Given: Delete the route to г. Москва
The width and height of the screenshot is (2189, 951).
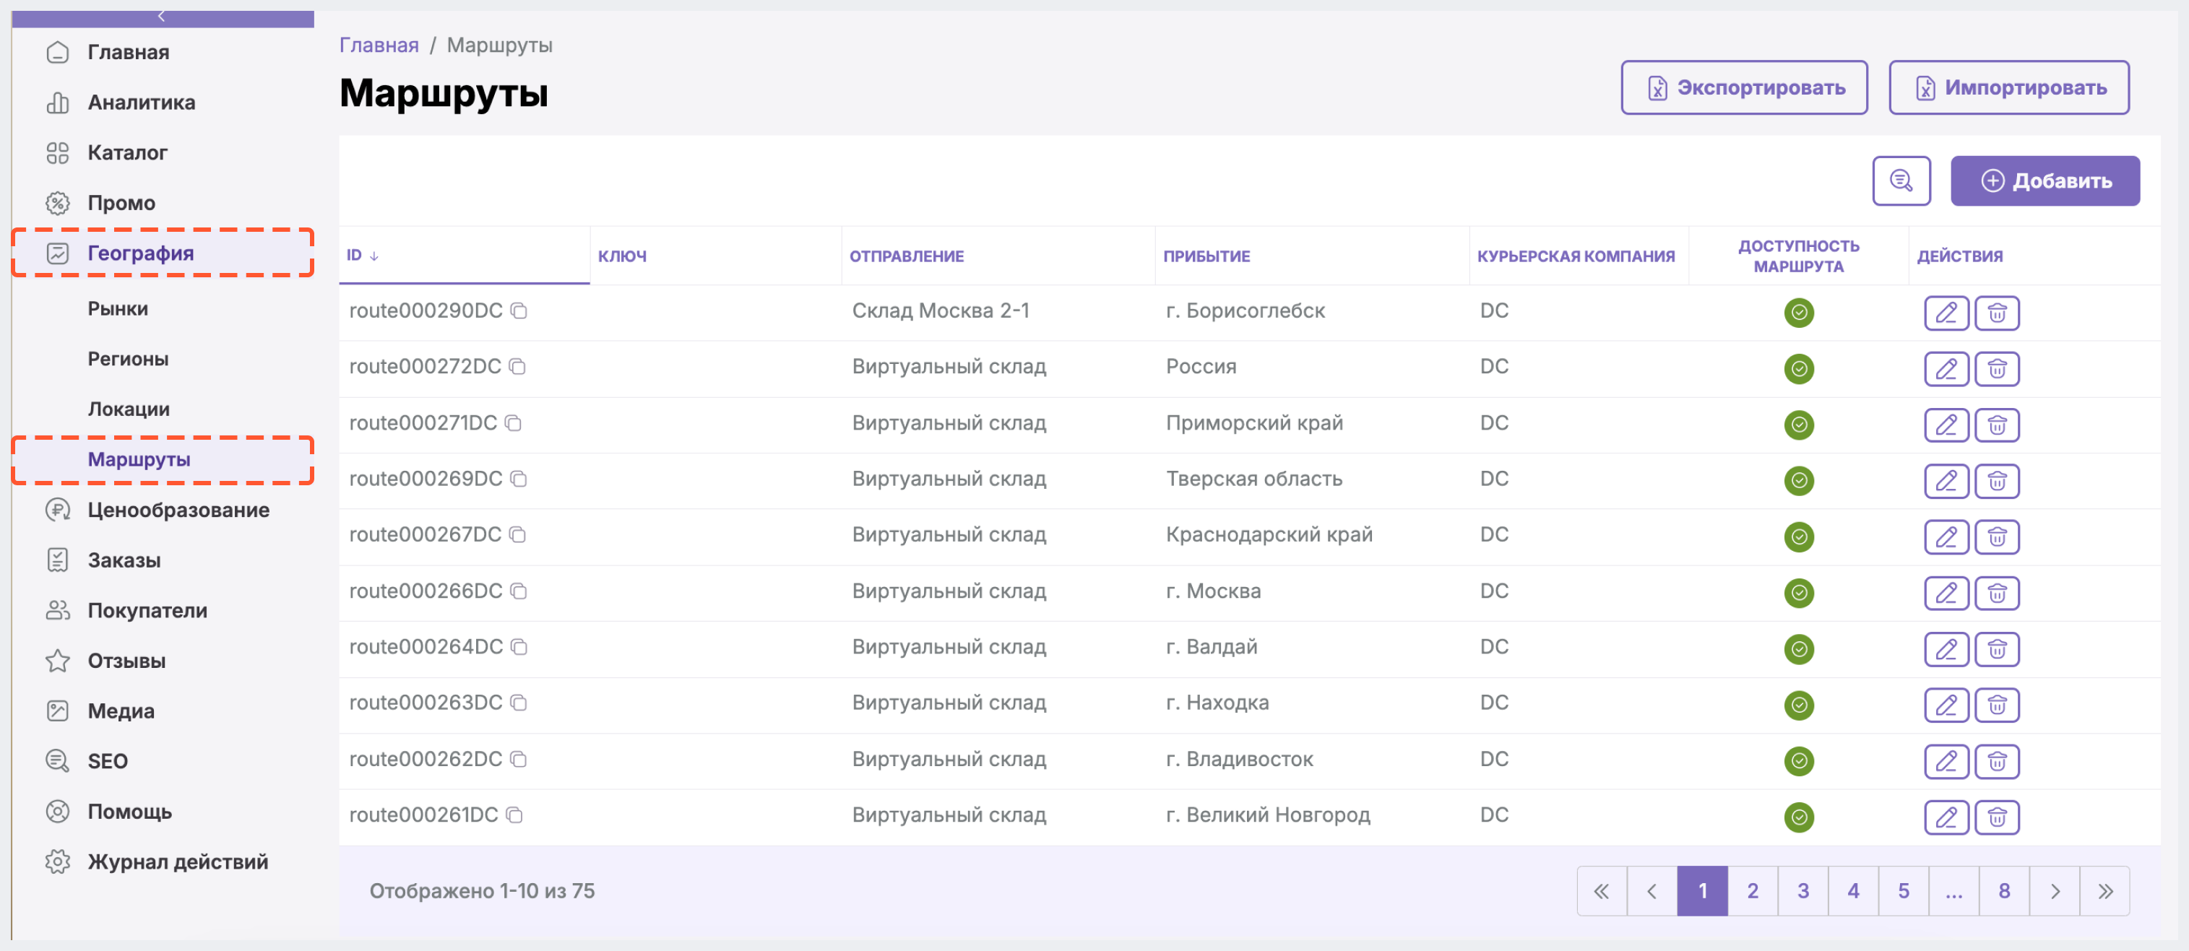Looking at the screenshot, I should pyautogui.click(x=1997, y=593).
